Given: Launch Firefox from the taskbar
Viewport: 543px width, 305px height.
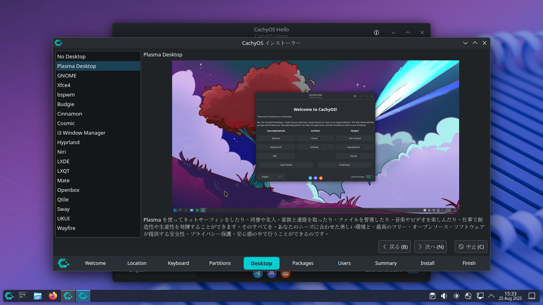Looking at the screenshot, I should tap(53, 296).
